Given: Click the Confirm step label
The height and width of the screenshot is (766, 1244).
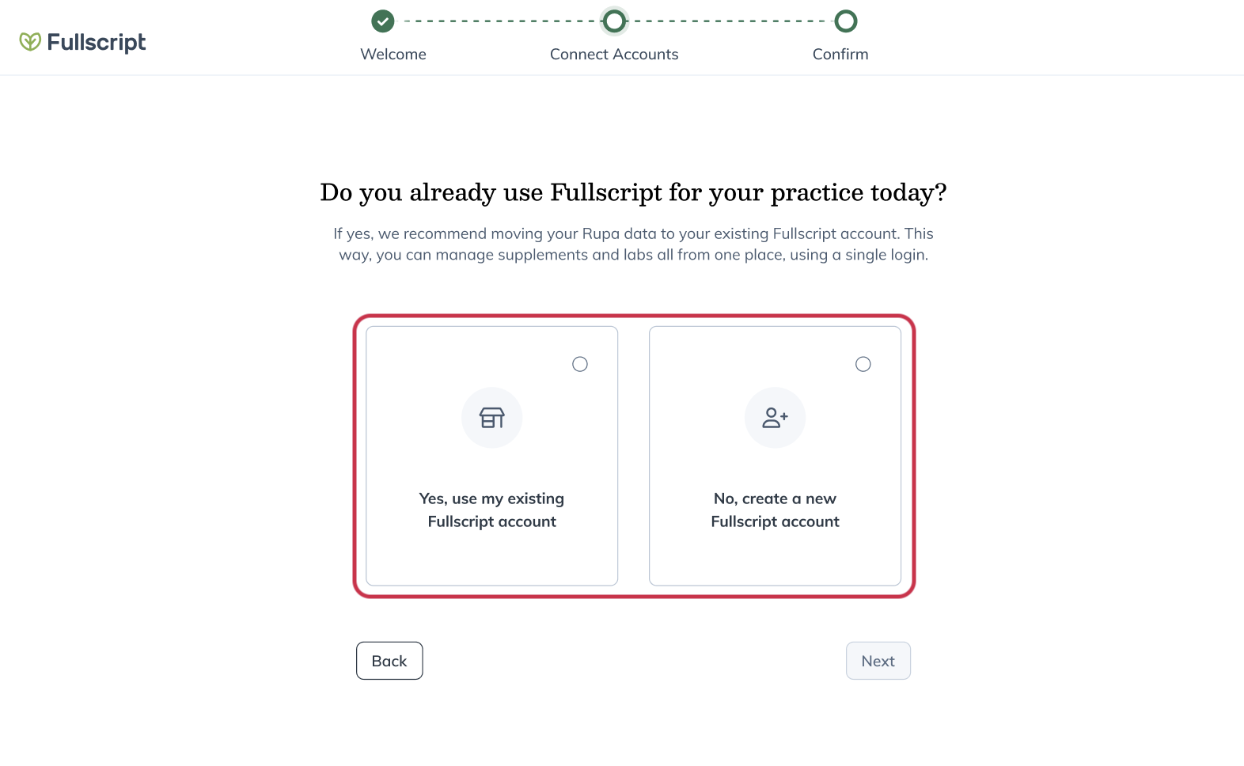Looking at the screenshot, I should (840, 54).
